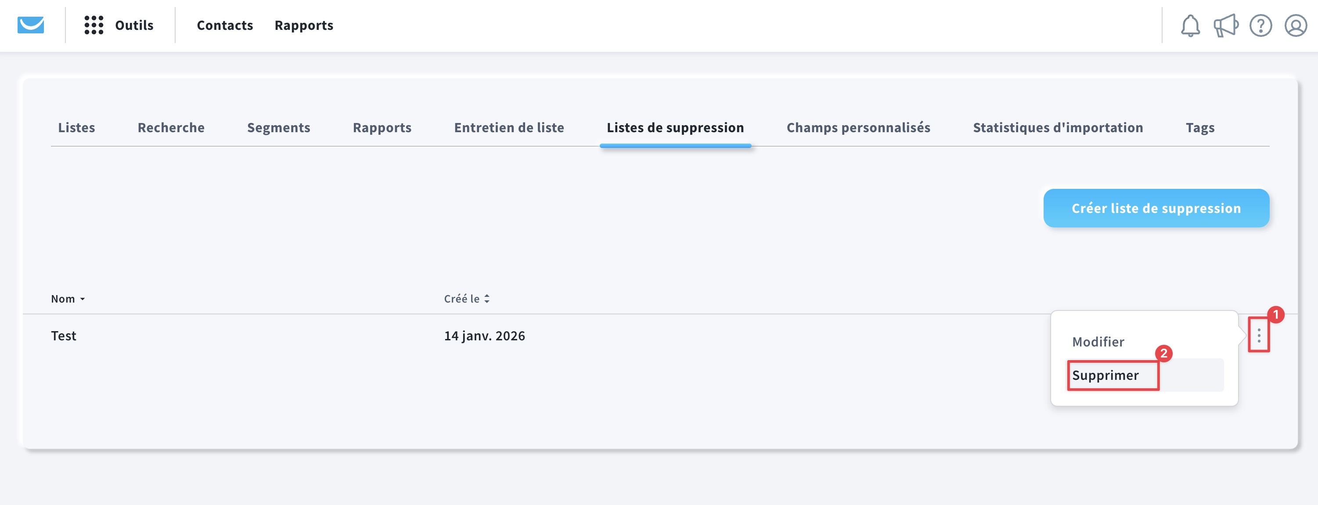Open the notifications bell
1318x505 pixels.
1190,25
